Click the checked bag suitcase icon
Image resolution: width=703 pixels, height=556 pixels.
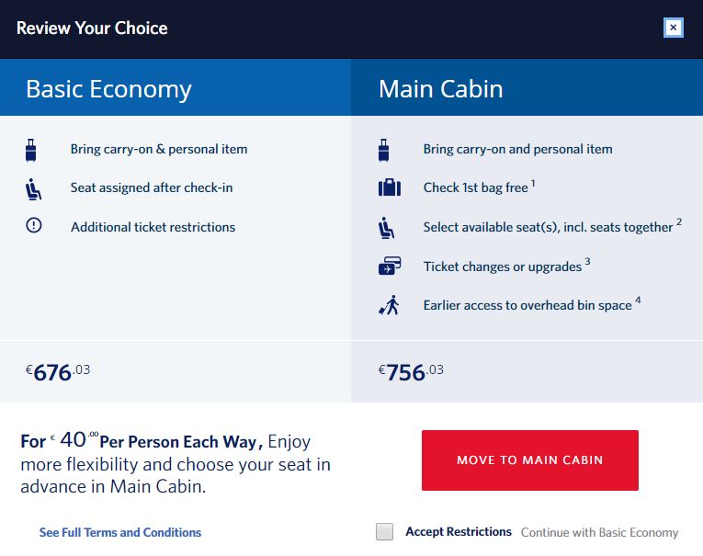click(390, 188)
